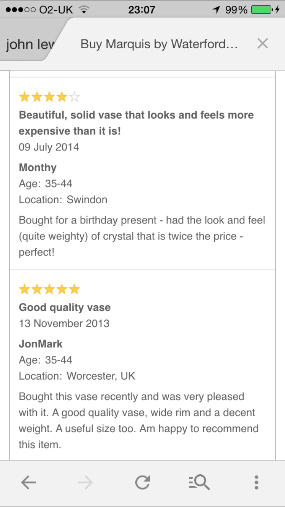Tap reviewer name JonMark
Image resolution: width=285 pixels, height=507 pixels.
(x=41, y=344)
